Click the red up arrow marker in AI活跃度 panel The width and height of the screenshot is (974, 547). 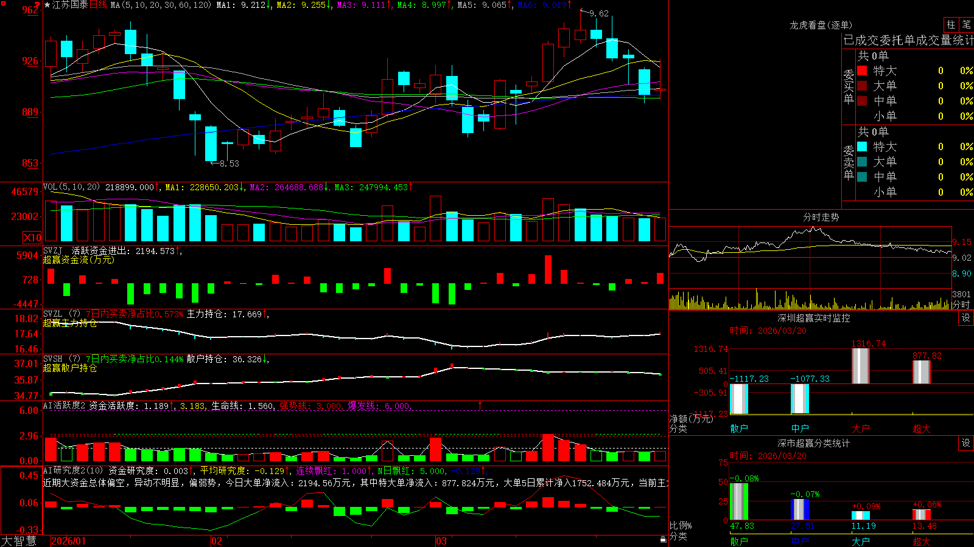tap(480, 405)
